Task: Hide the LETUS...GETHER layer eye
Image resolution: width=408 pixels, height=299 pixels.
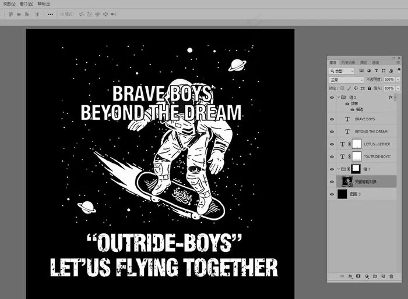Action: click(332, 144)
